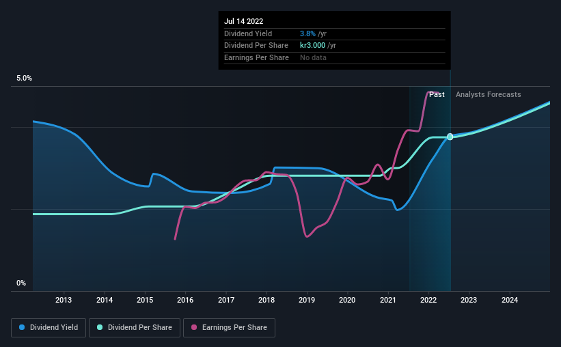The width and height of the screenshot is (561, 347).
Task: Click the 3.8% Dividend Yield value in tooltip
Action: 307,33
